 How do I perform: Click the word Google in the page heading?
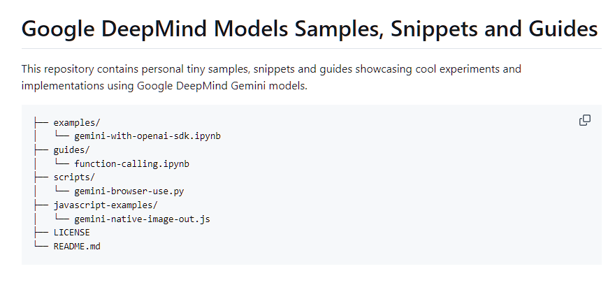58,29
